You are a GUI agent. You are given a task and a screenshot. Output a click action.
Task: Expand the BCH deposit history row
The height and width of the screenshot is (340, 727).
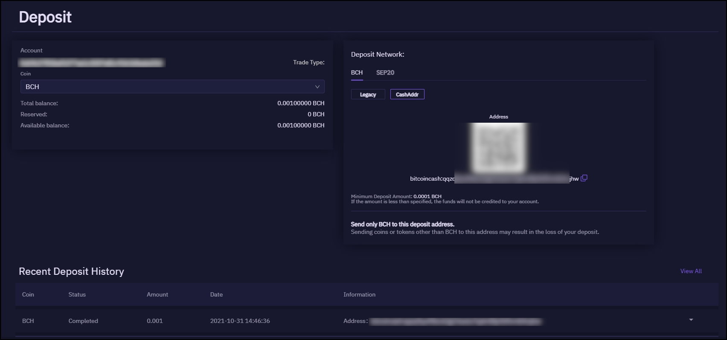(691, 320)
